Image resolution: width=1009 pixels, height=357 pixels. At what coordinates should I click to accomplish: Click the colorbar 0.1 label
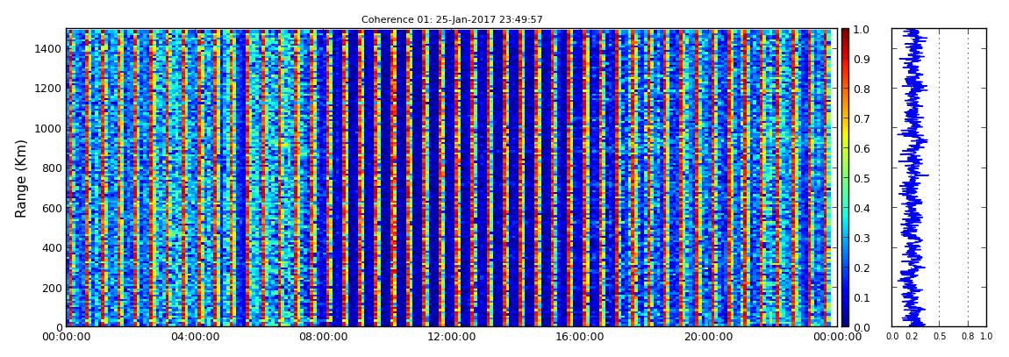[861, 298]
